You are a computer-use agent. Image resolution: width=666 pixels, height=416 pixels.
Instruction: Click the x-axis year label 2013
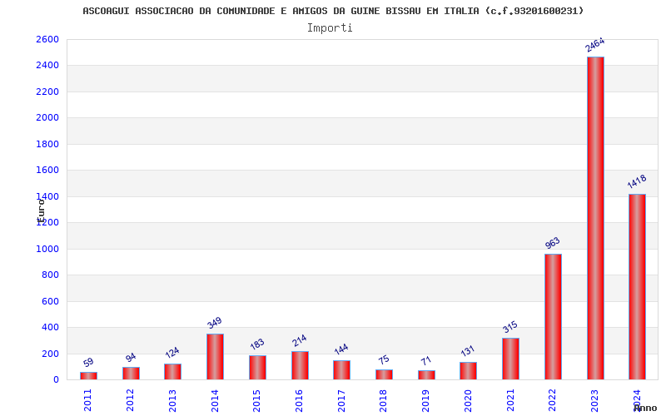(172, 400)
